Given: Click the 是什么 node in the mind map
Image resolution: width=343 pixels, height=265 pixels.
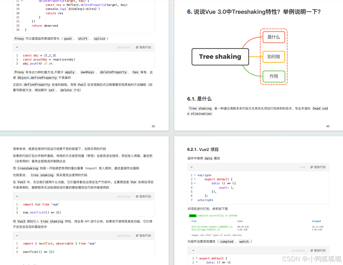Looking at the screenshot, I should (274, 37).
